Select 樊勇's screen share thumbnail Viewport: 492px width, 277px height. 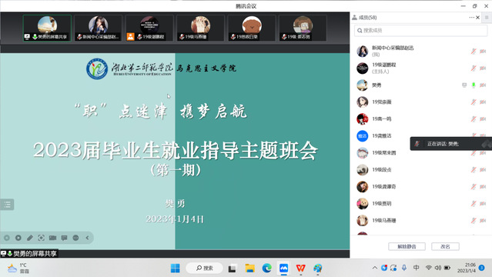click(x=48, y=28)
